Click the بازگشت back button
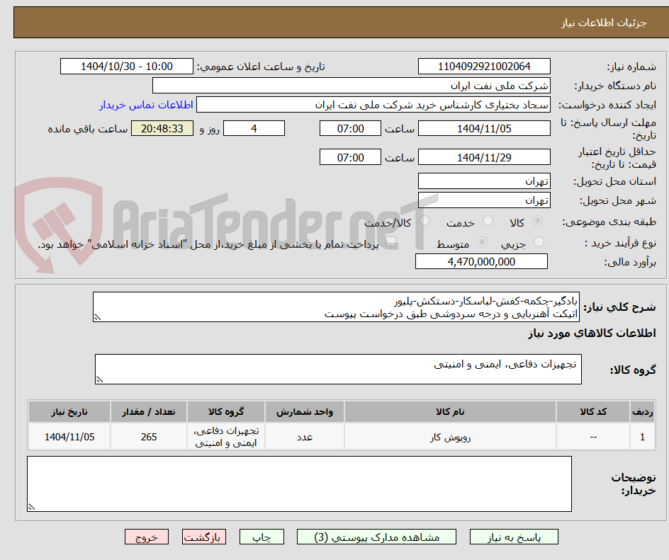 204,537
